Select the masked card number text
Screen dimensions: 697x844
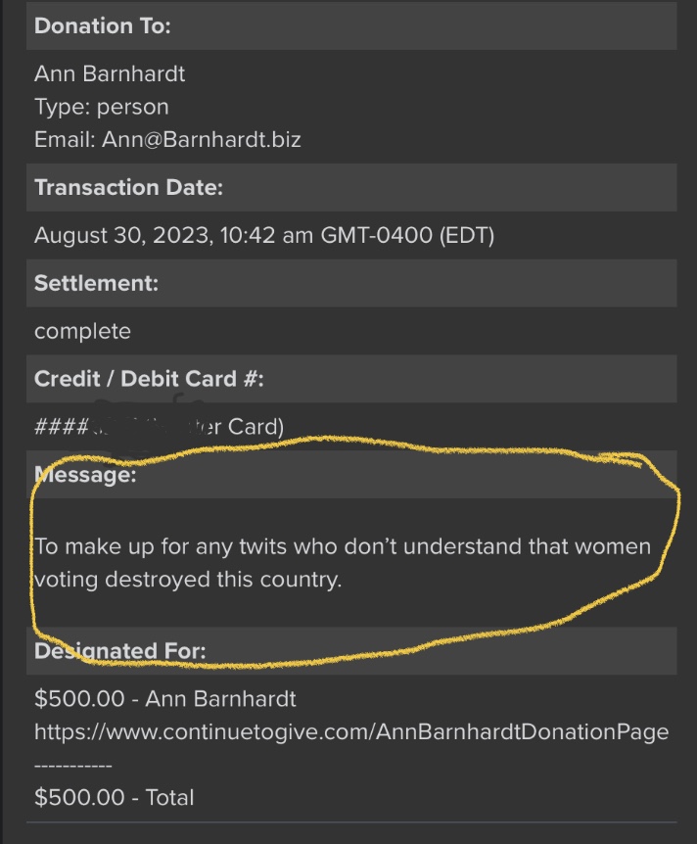tap(159, 426)
